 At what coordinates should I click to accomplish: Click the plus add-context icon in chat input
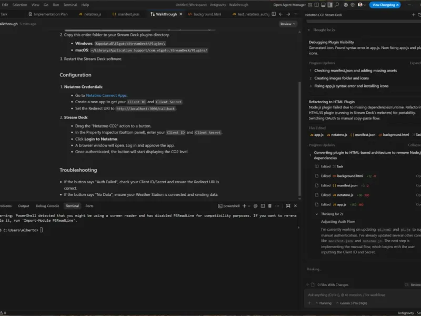[x=309, y=303]
